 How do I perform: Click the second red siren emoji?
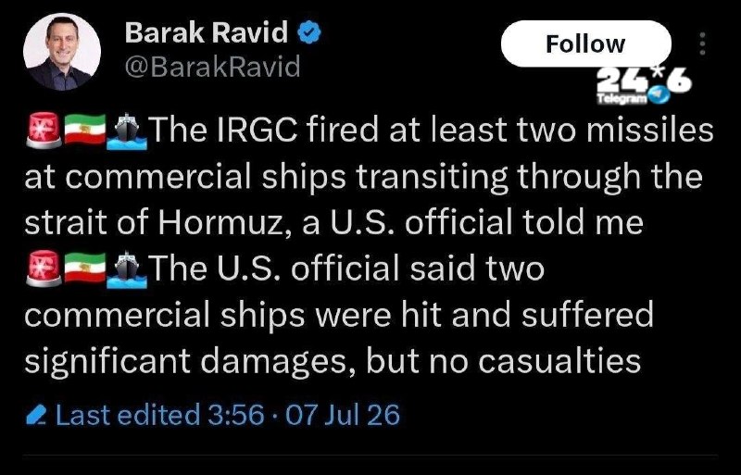point(44,269)
